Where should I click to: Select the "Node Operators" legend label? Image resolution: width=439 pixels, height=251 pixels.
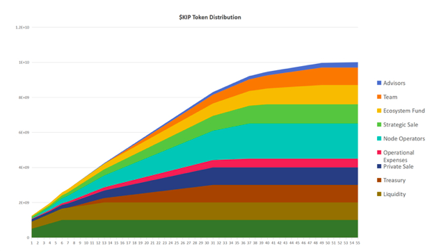[404, 139]
